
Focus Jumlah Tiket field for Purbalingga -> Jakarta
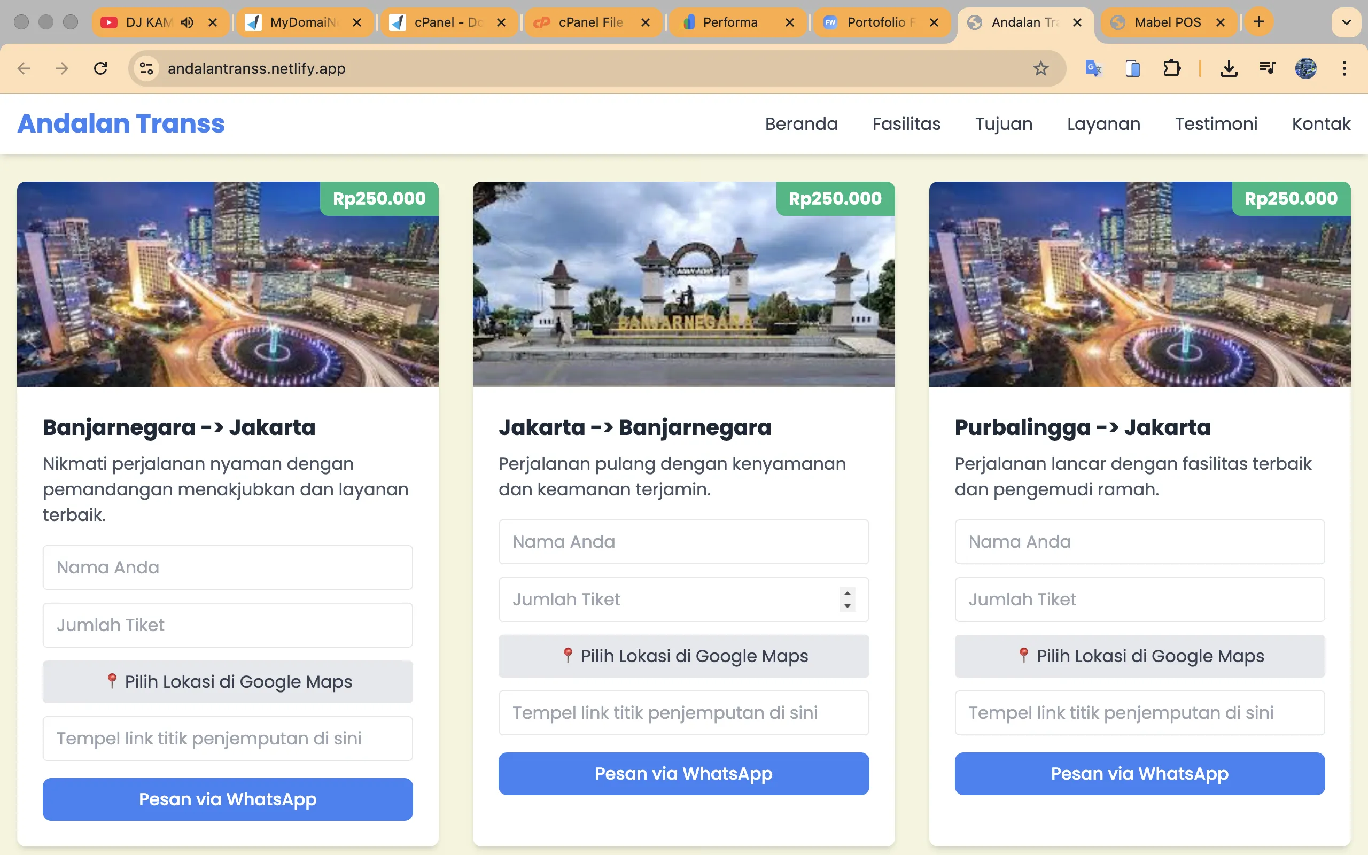[x=1139, y=600]
